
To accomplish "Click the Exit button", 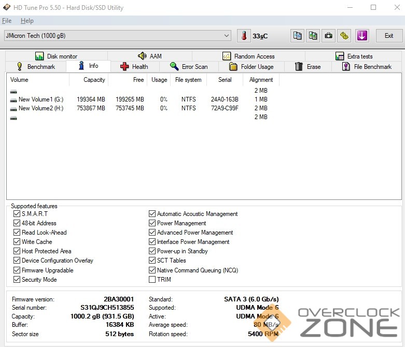I will (389, 36).
